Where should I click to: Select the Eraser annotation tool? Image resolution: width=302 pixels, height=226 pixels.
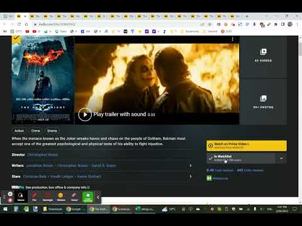[x=74, y=197]
